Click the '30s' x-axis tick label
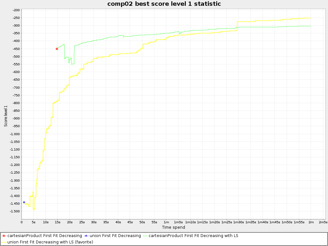Image resolution: width=328 pixels, height=246 pixels. (x=94, y=222)
